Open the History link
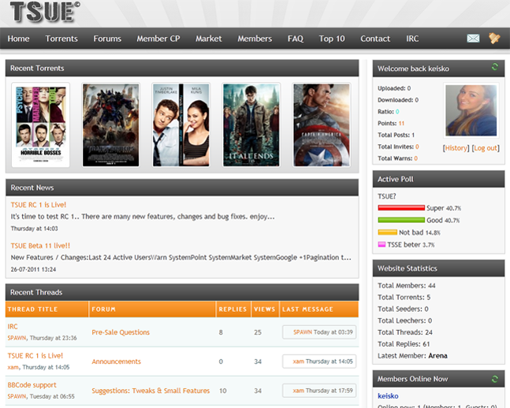 click(456, 148)
